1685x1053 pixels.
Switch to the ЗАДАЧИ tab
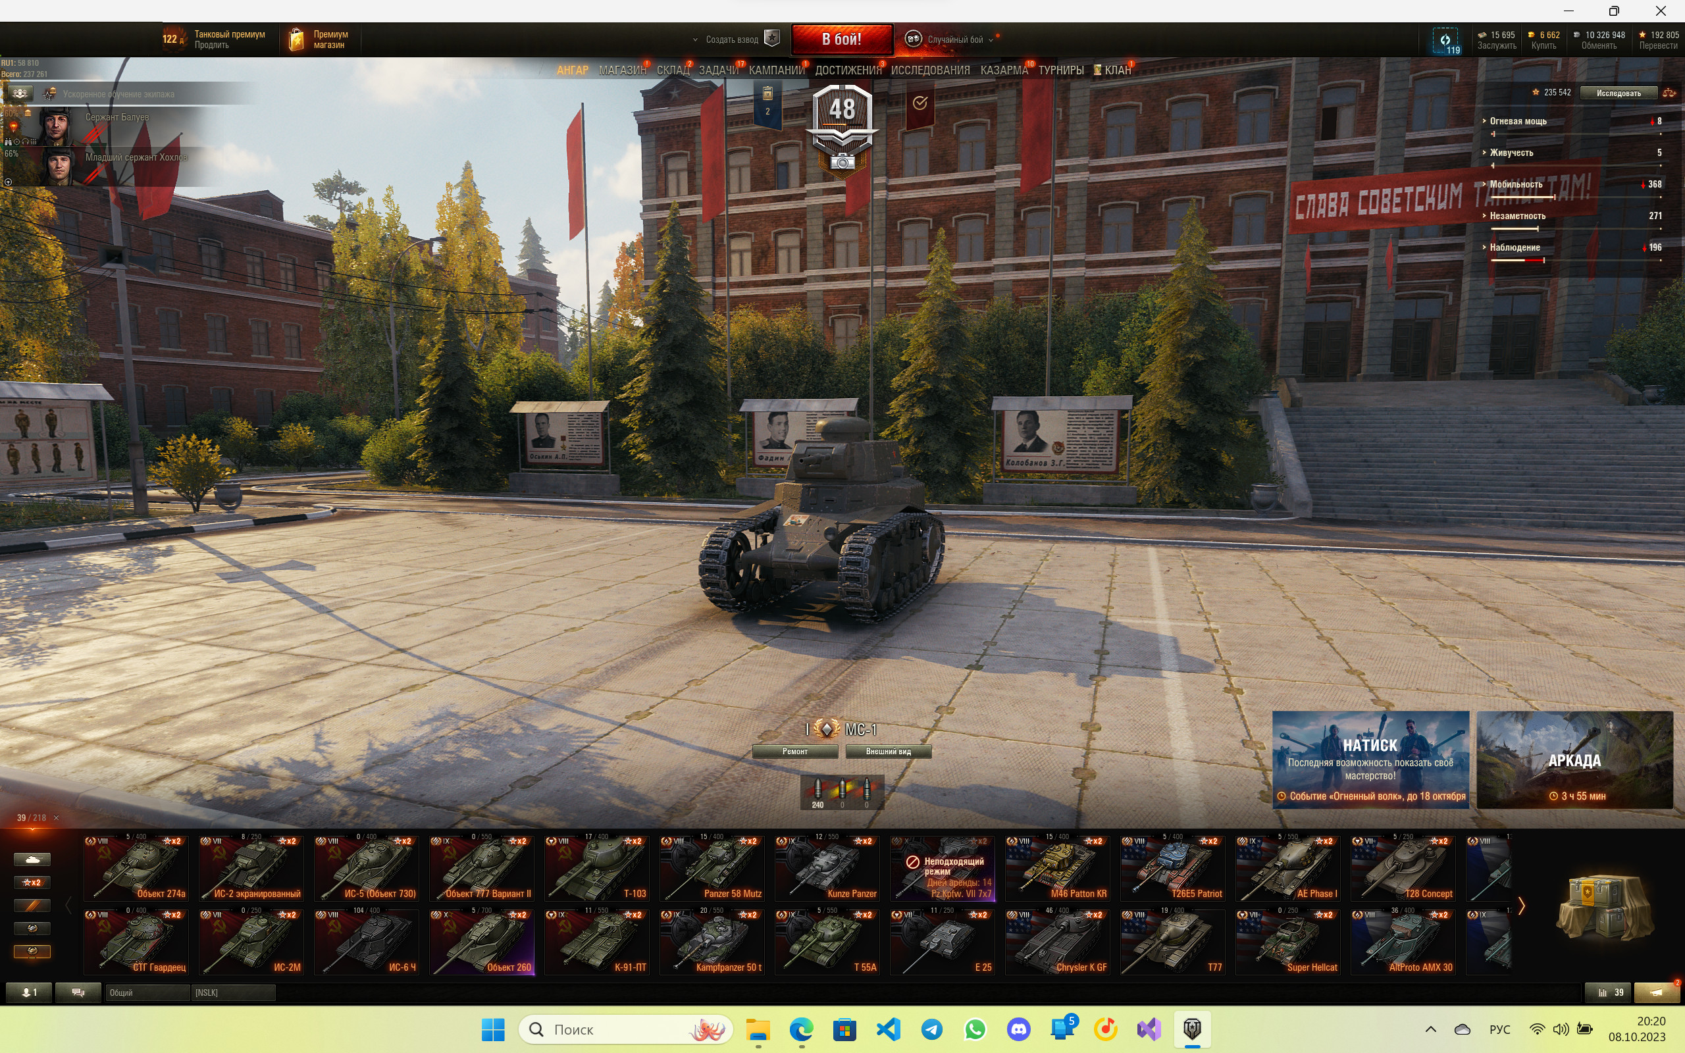pyautogui.click(x=719, y=70)
